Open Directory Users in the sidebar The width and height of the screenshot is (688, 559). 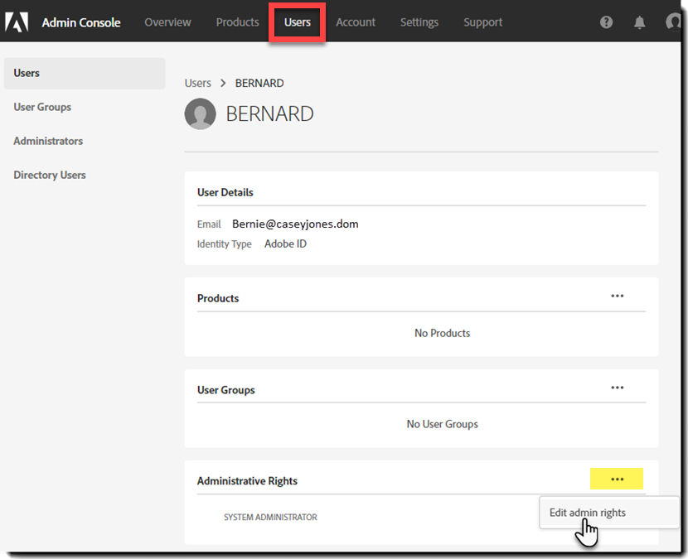coord(50,175)
